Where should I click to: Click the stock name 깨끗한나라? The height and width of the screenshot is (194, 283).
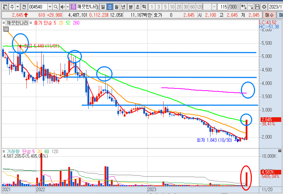[x=88, y=7]
